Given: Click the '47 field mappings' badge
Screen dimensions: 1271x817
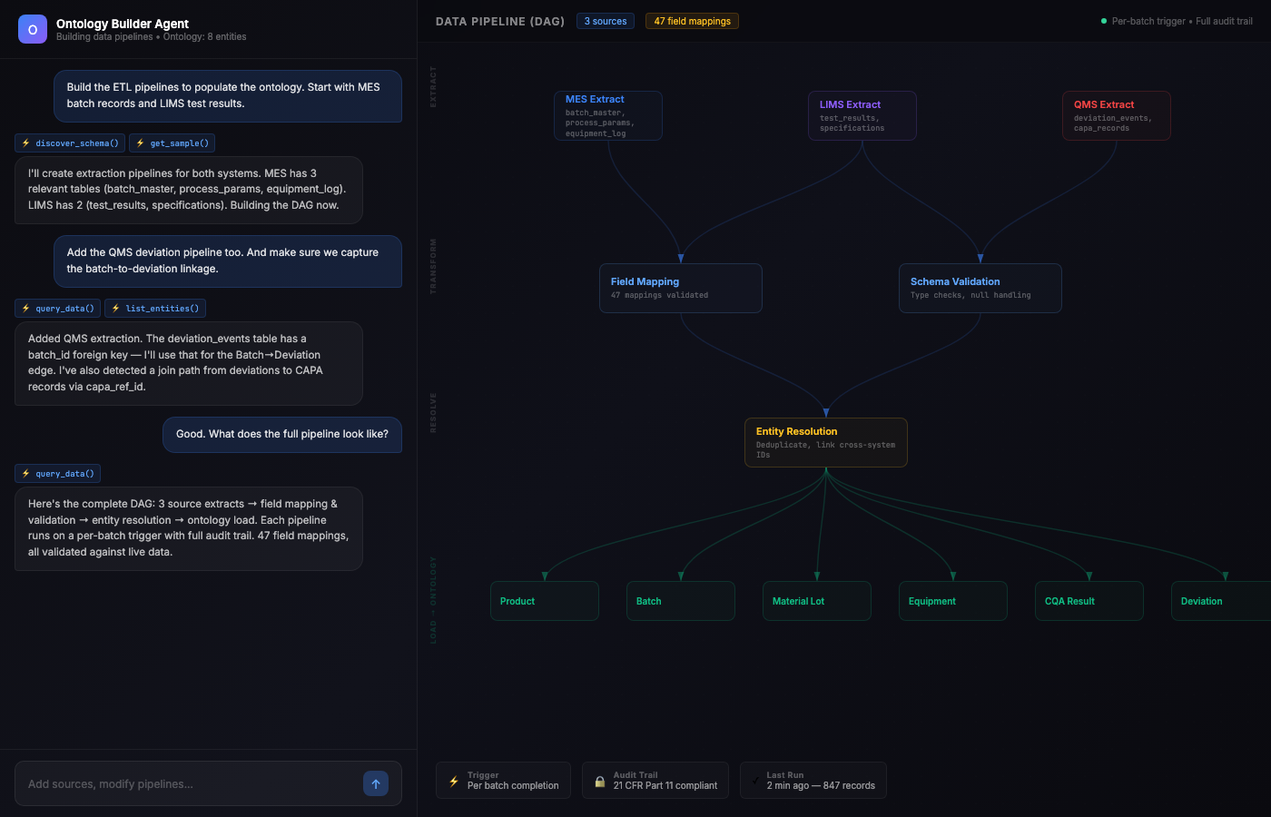Looking at the screenshot, I should (692, 21).
